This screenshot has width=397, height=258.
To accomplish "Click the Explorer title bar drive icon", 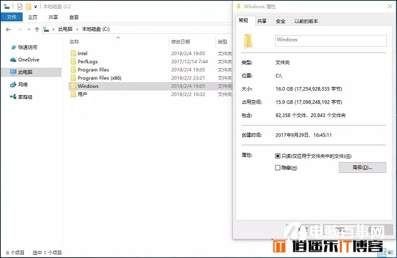I will pos(6,6).
